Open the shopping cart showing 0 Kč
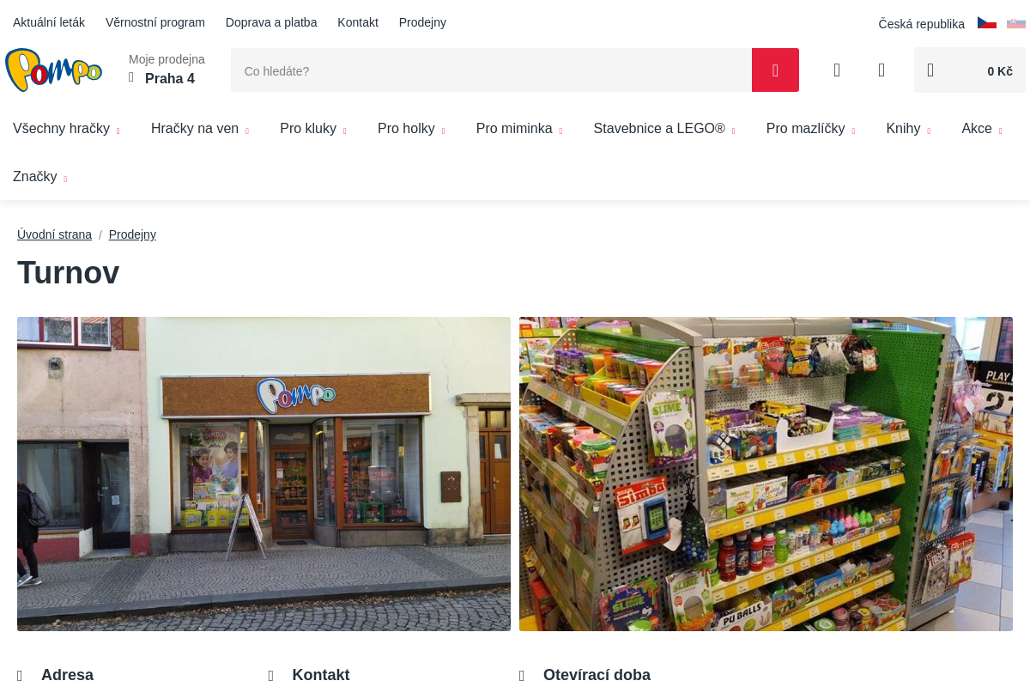 (970, 70)
